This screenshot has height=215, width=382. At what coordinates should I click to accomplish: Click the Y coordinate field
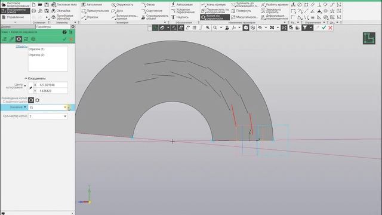pyautogui.click(x=50, y=91)
